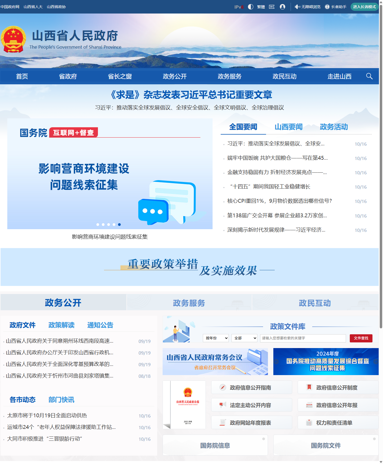Switch to the 山西要闻 news tab
Image resolution: width=383 pixels, height=464 pixels.
288,127
